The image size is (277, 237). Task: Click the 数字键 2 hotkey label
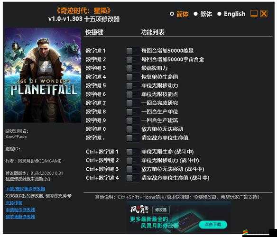[95, 60]
